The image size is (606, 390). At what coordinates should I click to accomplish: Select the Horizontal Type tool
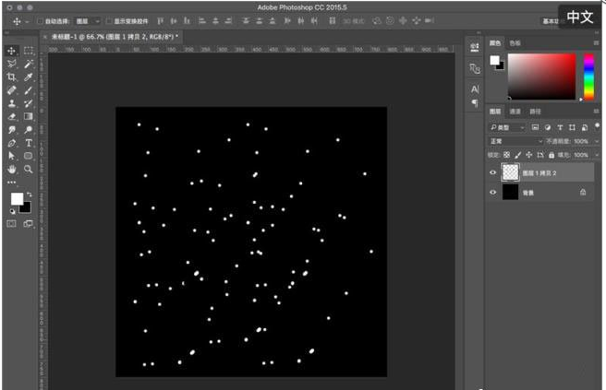click(29, 144)
